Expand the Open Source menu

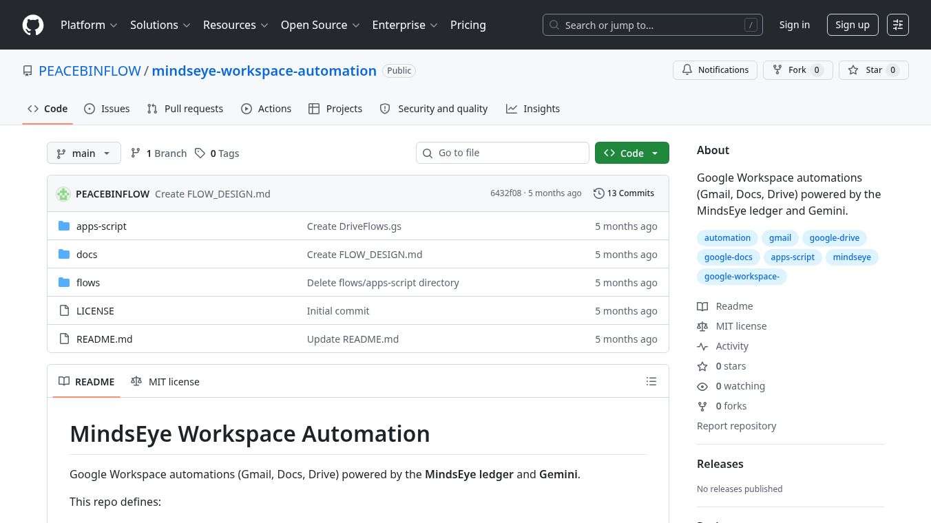[x=320, y=25]
